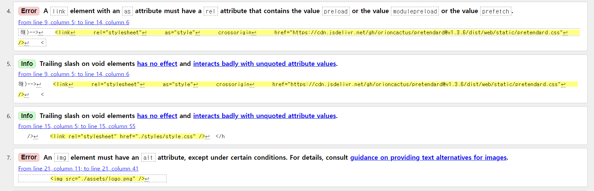The width and height of the screenshot is (594, 191).
Task: Open 'interacts badly with unquoted attribute values' in message 6
Action: (264, 116)
